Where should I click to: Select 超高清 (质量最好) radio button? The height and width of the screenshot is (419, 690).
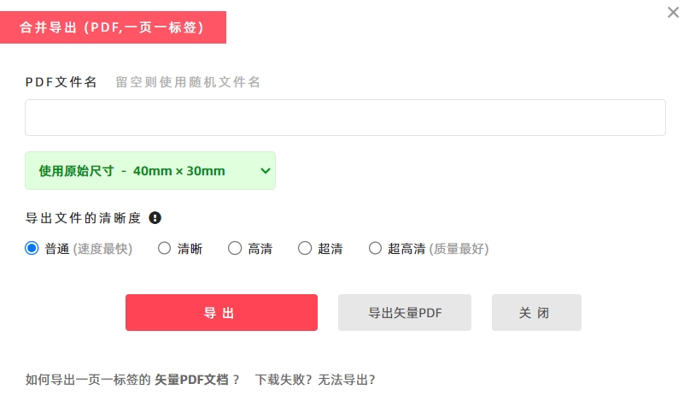[375, 248]
